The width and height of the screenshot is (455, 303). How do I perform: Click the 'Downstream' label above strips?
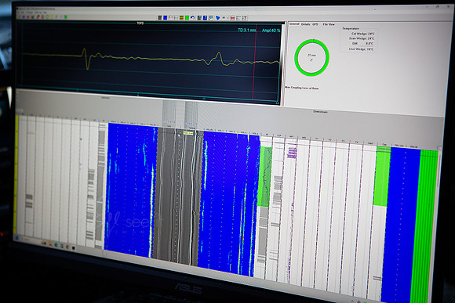[x=320, y=112]
